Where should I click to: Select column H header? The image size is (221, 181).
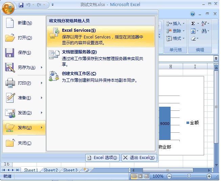[x=171, y=67]
